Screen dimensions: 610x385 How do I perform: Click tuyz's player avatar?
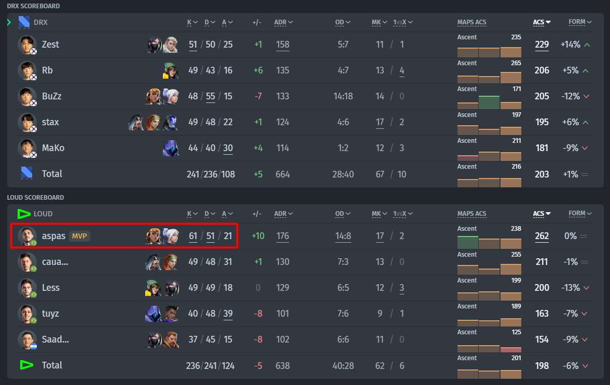click(x=27, y=314)
